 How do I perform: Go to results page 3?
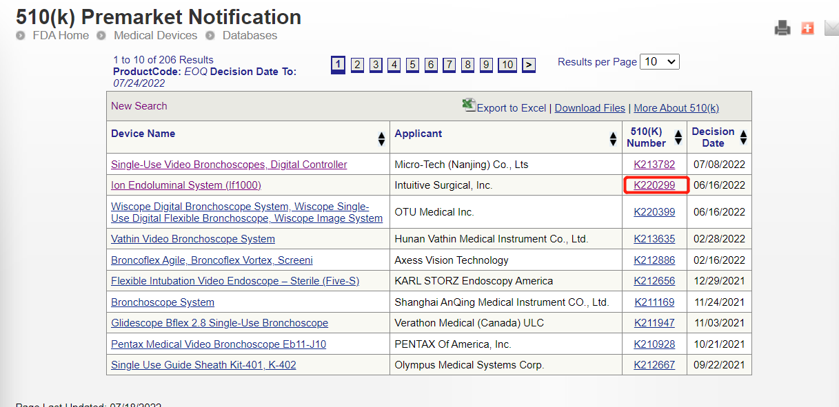(x=376, y=65)
